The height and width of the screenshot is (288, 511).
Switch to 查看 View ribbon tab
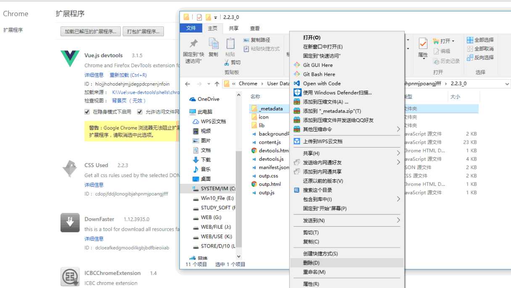(255, 28)
